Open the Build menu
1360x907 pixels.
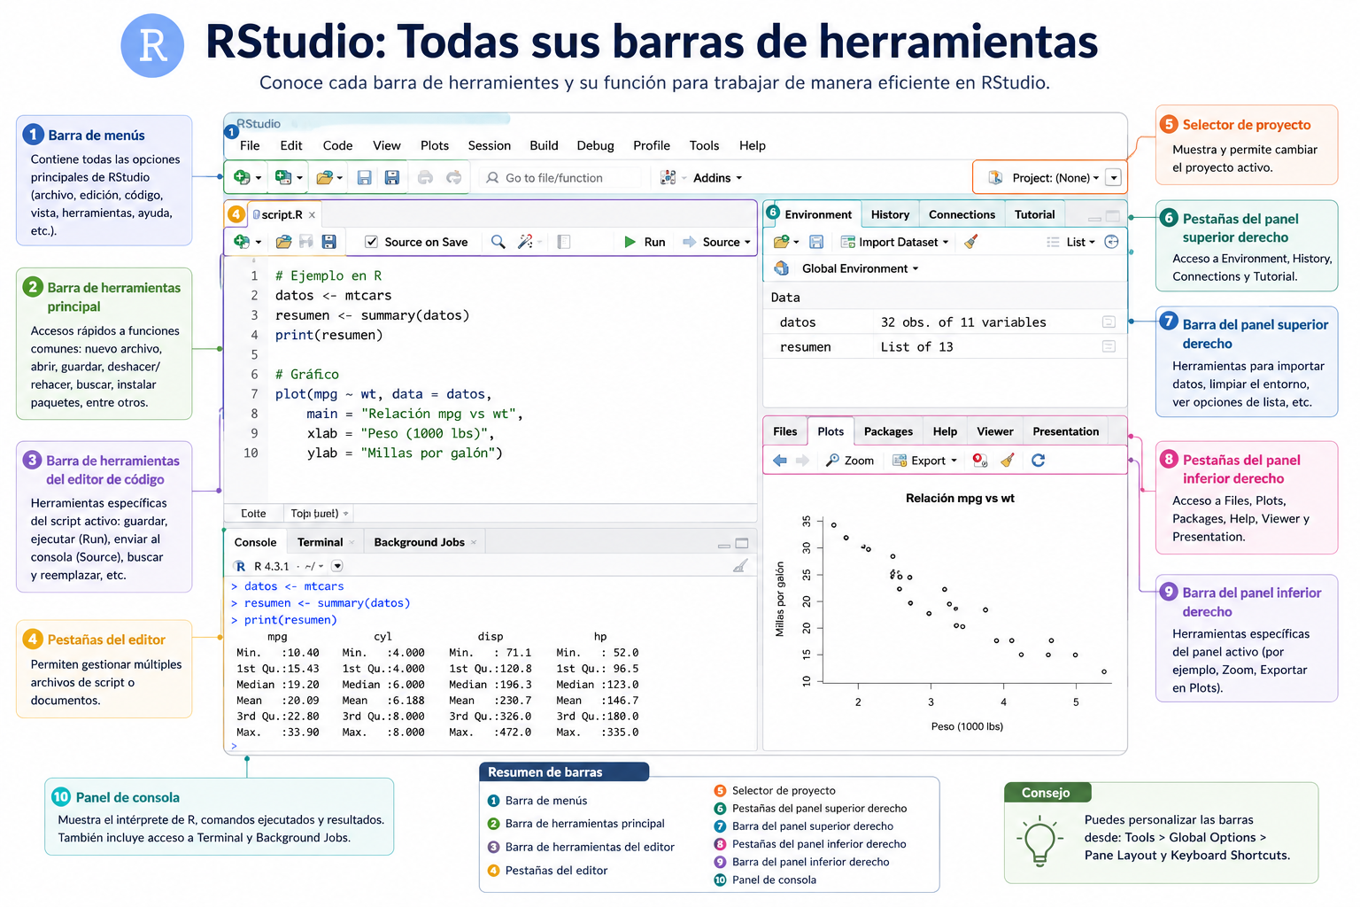544,145
